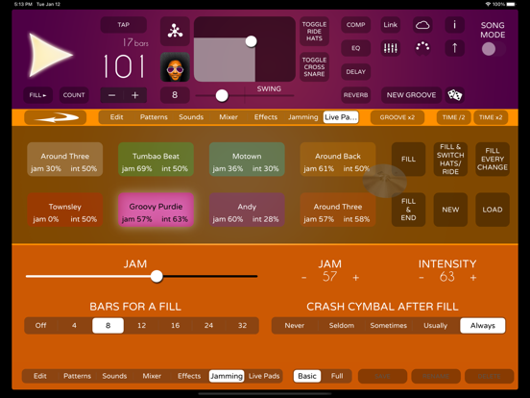Image resolution: width=530 pixels, height=398 pixels.
Task: Set bars for a fill to Off
Action: (x=41, y=326)
